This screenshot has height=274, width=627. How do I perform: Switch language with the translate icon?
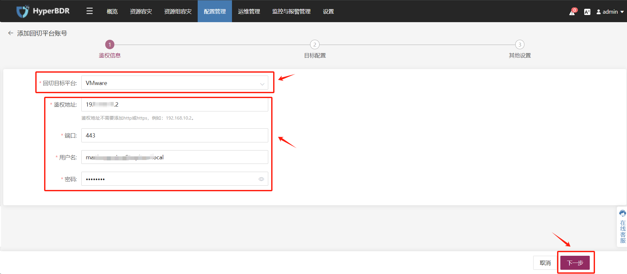[x=587, y=12]
